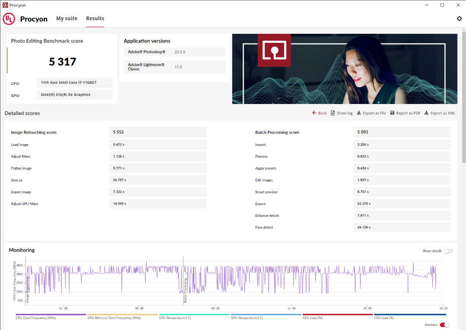This screenshot has width=466, height=330.
Task: Click the Export as PDF label
Action: (408, 113)
